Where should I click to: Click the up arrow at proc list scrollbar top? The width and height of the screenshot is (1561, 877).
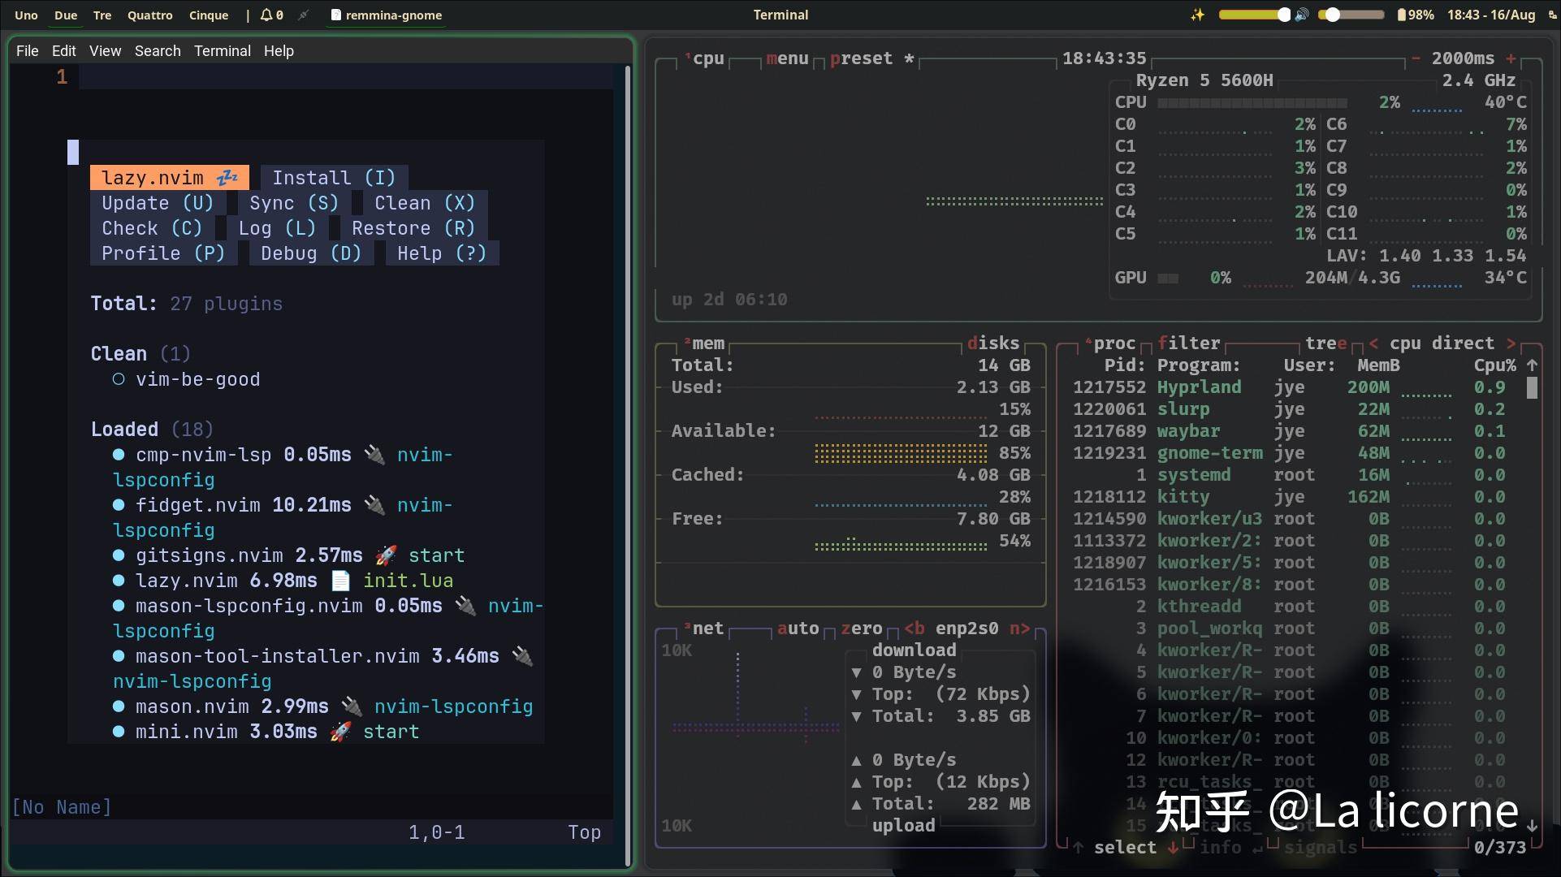pyautogui.click(x=1532, y=365)
